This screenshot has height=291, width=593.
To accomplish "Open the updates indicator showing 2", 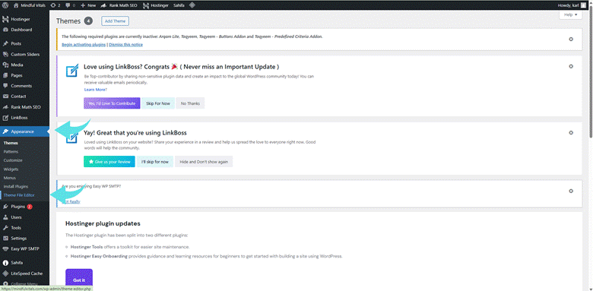I will point(55,5).
